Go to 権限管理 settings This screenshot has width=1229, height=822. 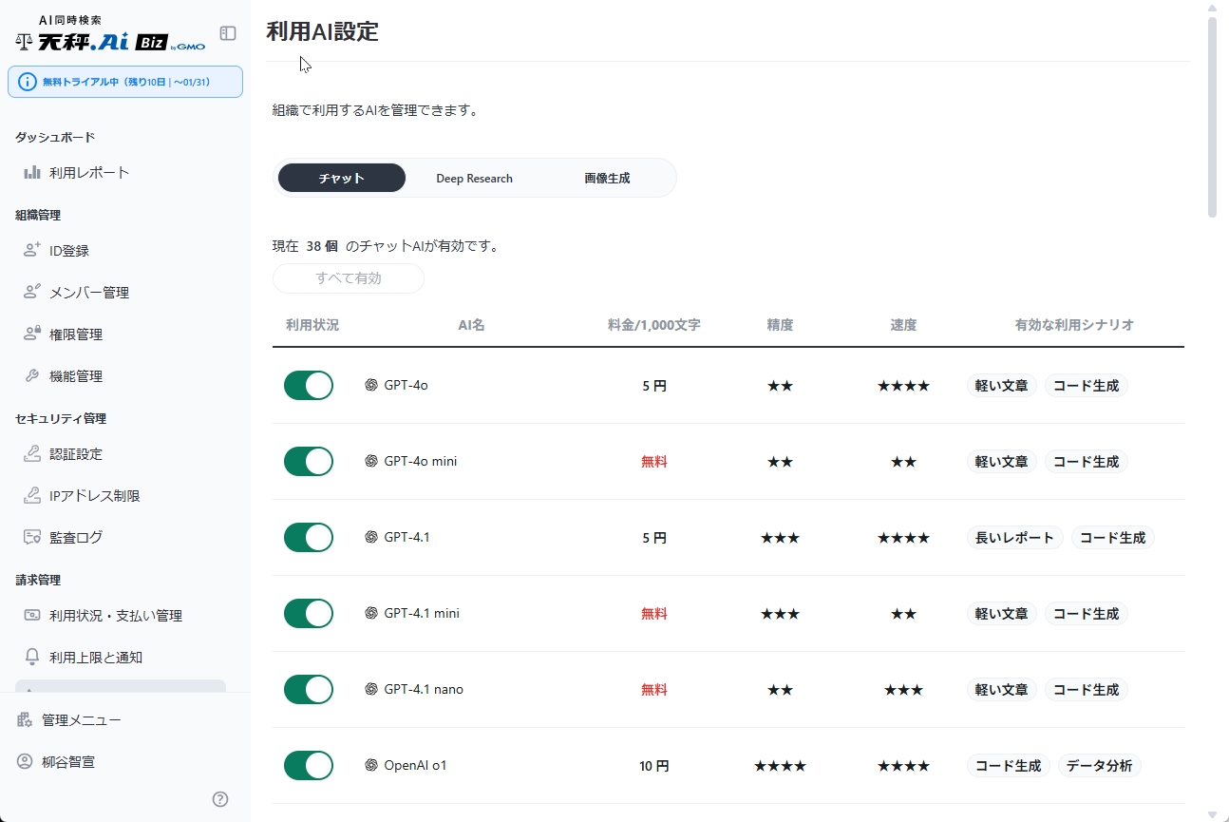click(x=76, y=334)
